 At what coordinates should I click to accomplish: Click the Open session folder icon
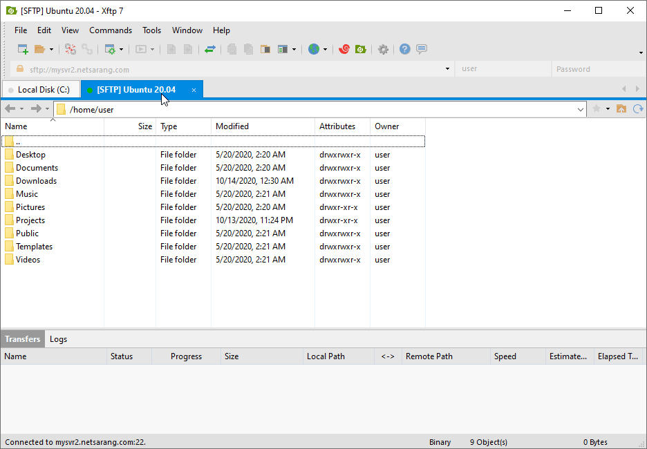[x=39, y=50]
